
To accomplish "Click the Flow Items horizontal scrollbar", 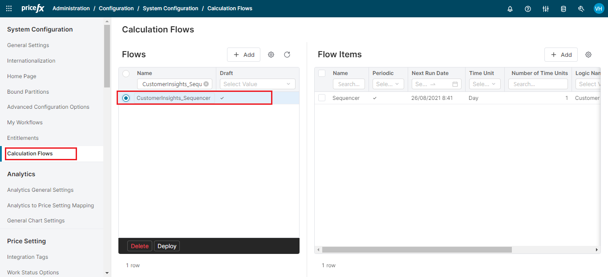I will [x=417, y=250].
